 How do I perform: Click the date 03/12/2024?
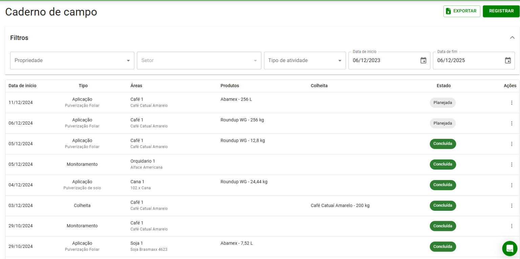tap(21, 206)
